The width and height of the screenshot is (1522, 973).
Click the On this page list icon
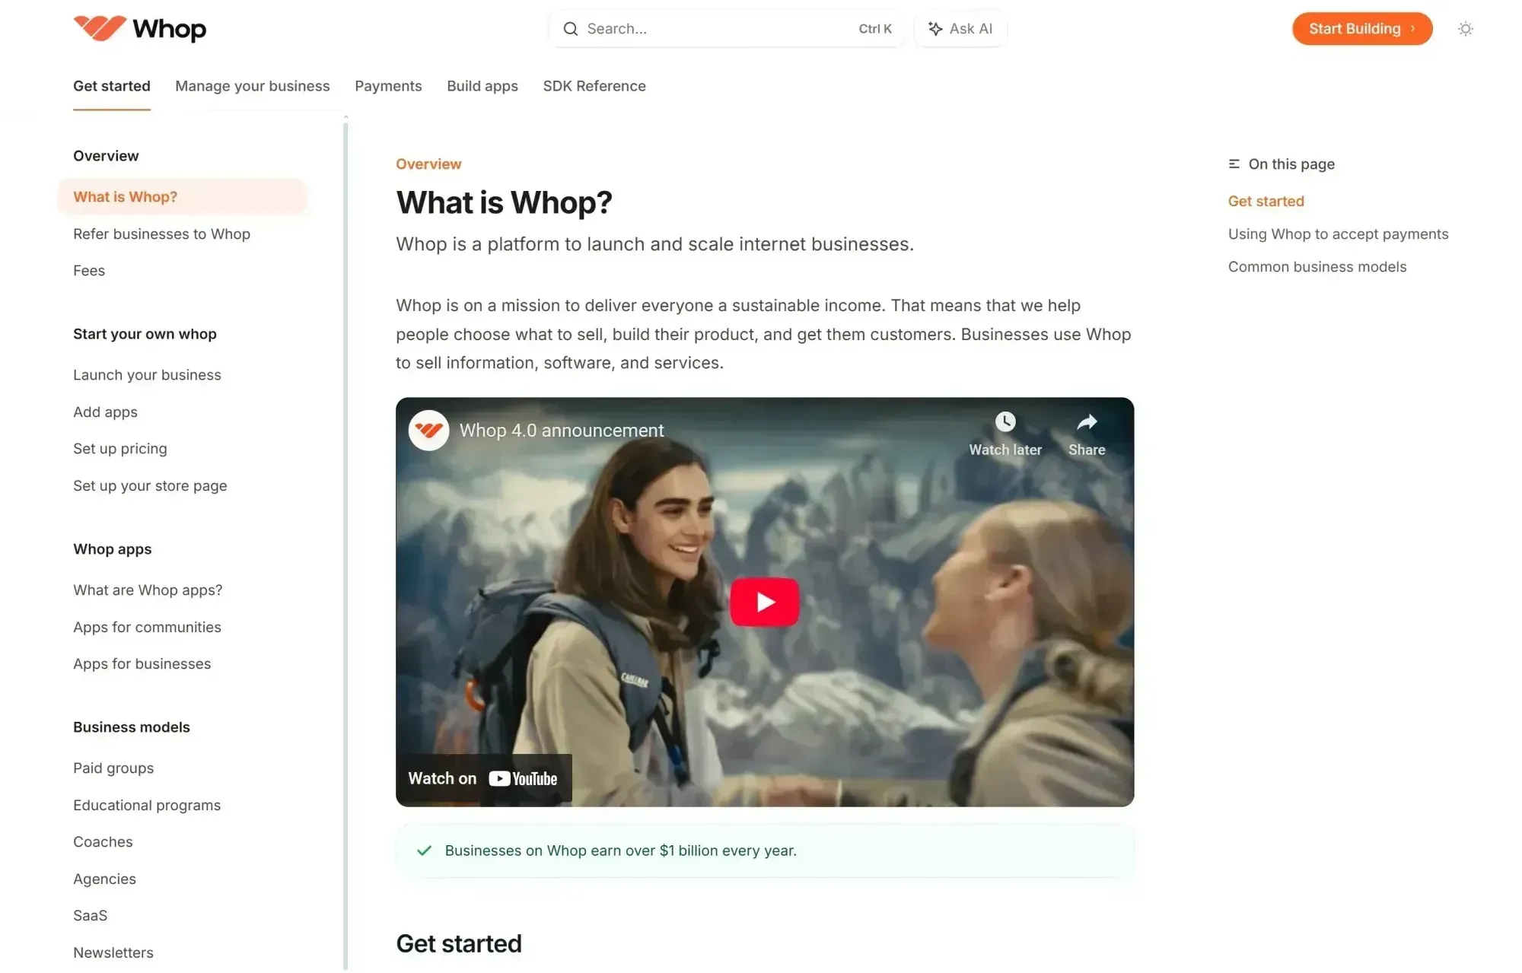pos(1234,164)
